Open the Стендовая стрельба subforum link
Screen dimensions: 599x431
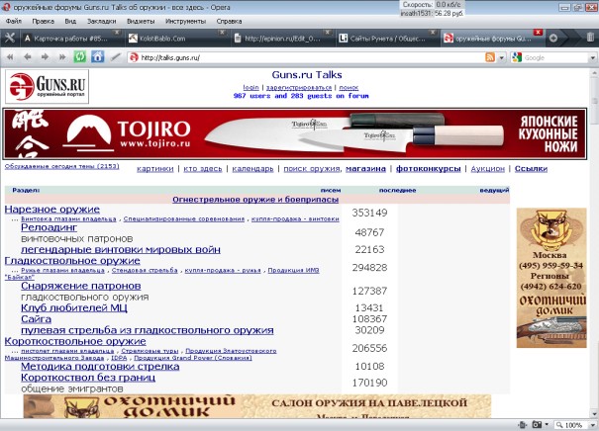[145, 270]
